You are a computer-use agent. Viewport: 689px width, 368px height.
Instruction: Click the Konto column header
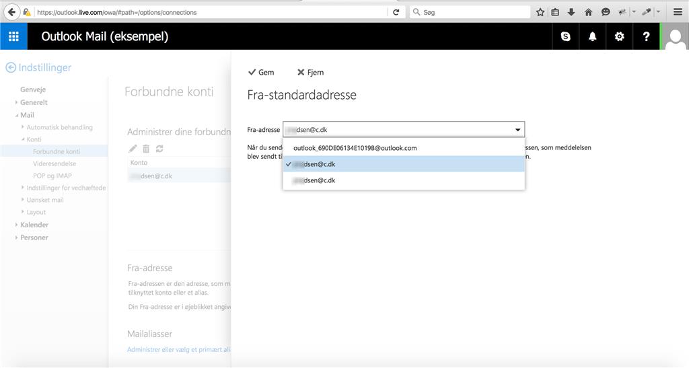pos(139,163)
